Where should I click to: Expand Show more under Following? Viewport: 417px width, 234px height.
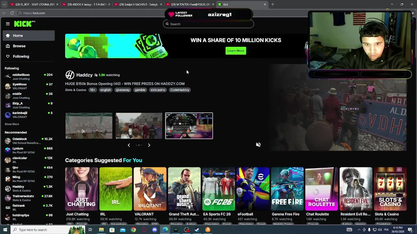[12, 124]
